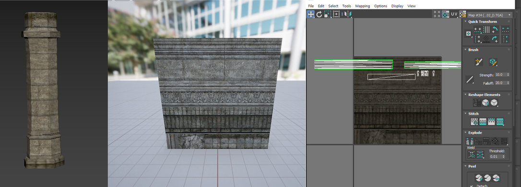Open the Tools menu
Image resolution: width=521 pixels, height=187 pixels.
[x=346, y=6]
